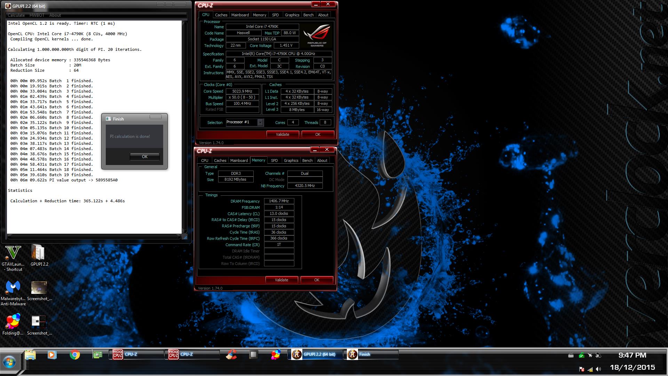Click the ROG Republic of Gamers logo
This screenshot has height=376, width=668.
317,36
